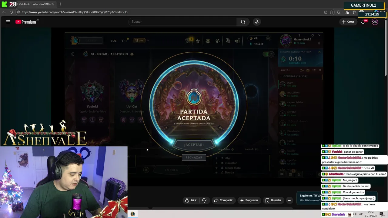Click the League of Legends client logo

(x=74, y=40)
